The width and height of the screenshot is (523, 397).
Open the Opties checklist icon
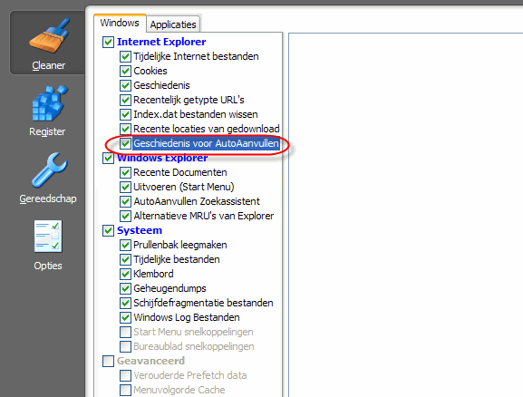click(x=48, y=245)
